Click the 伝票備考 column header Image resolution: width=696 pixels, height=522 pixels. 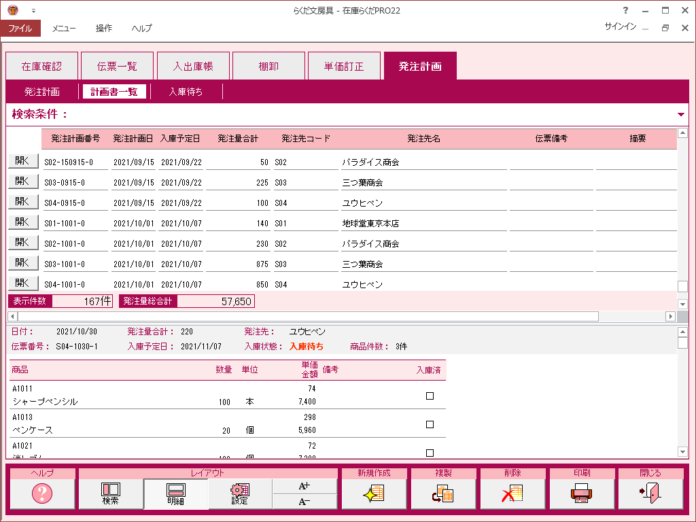(x=551, y=139)
